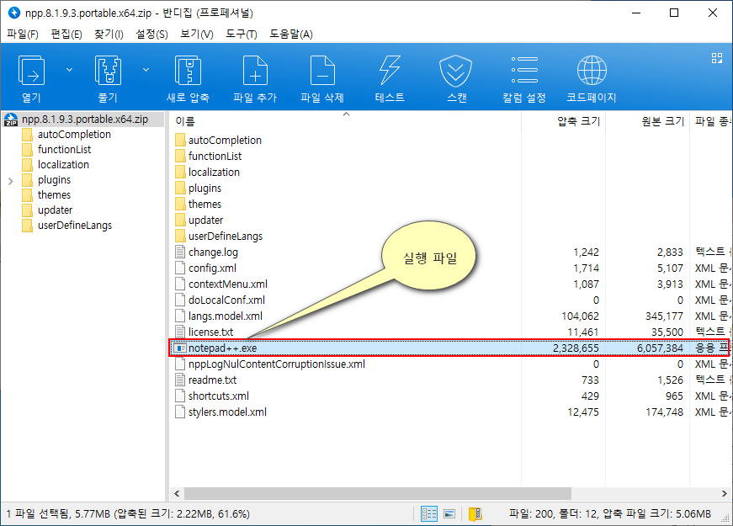Select the readme.txt file
The image size is (733, 526).
tap(212, 380)
